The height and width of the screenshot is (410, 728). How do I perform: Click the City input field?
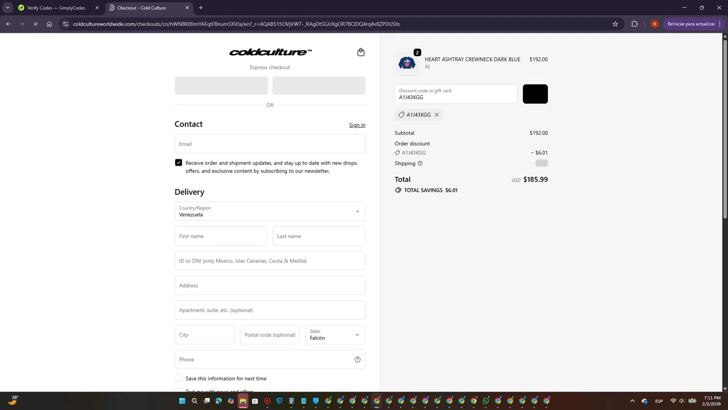(205, 335)
